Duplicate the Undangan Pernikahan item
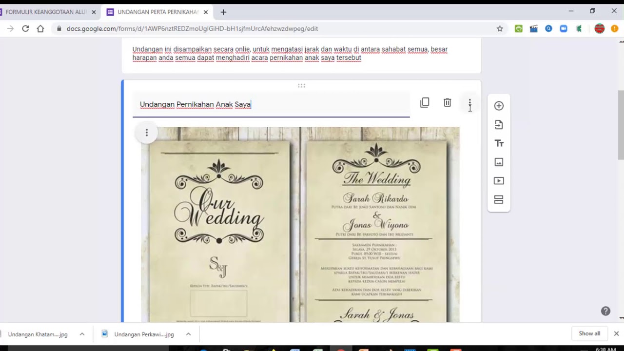 (x=425, y=102)
